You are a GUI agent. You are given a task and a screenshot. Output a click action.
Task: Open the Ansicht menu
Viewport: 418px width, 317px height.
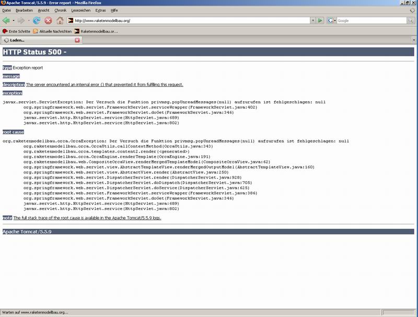[x=43, y=10]
